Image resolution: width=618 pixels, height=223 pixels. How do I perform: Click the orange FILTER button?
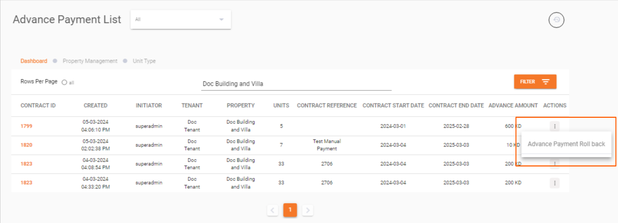point(535,82)
